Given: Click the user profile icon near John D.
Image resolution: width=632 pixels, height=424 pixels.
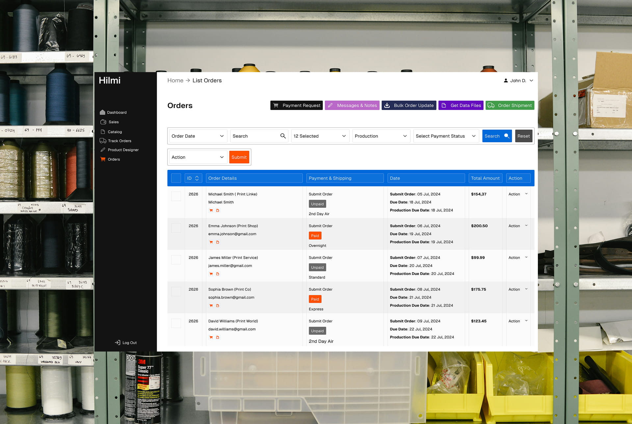Looking at the screenshot, I should point(506,81).
